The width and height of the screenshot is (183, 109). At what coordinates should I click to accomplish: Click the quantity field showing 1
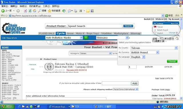[x=132, y=67]
